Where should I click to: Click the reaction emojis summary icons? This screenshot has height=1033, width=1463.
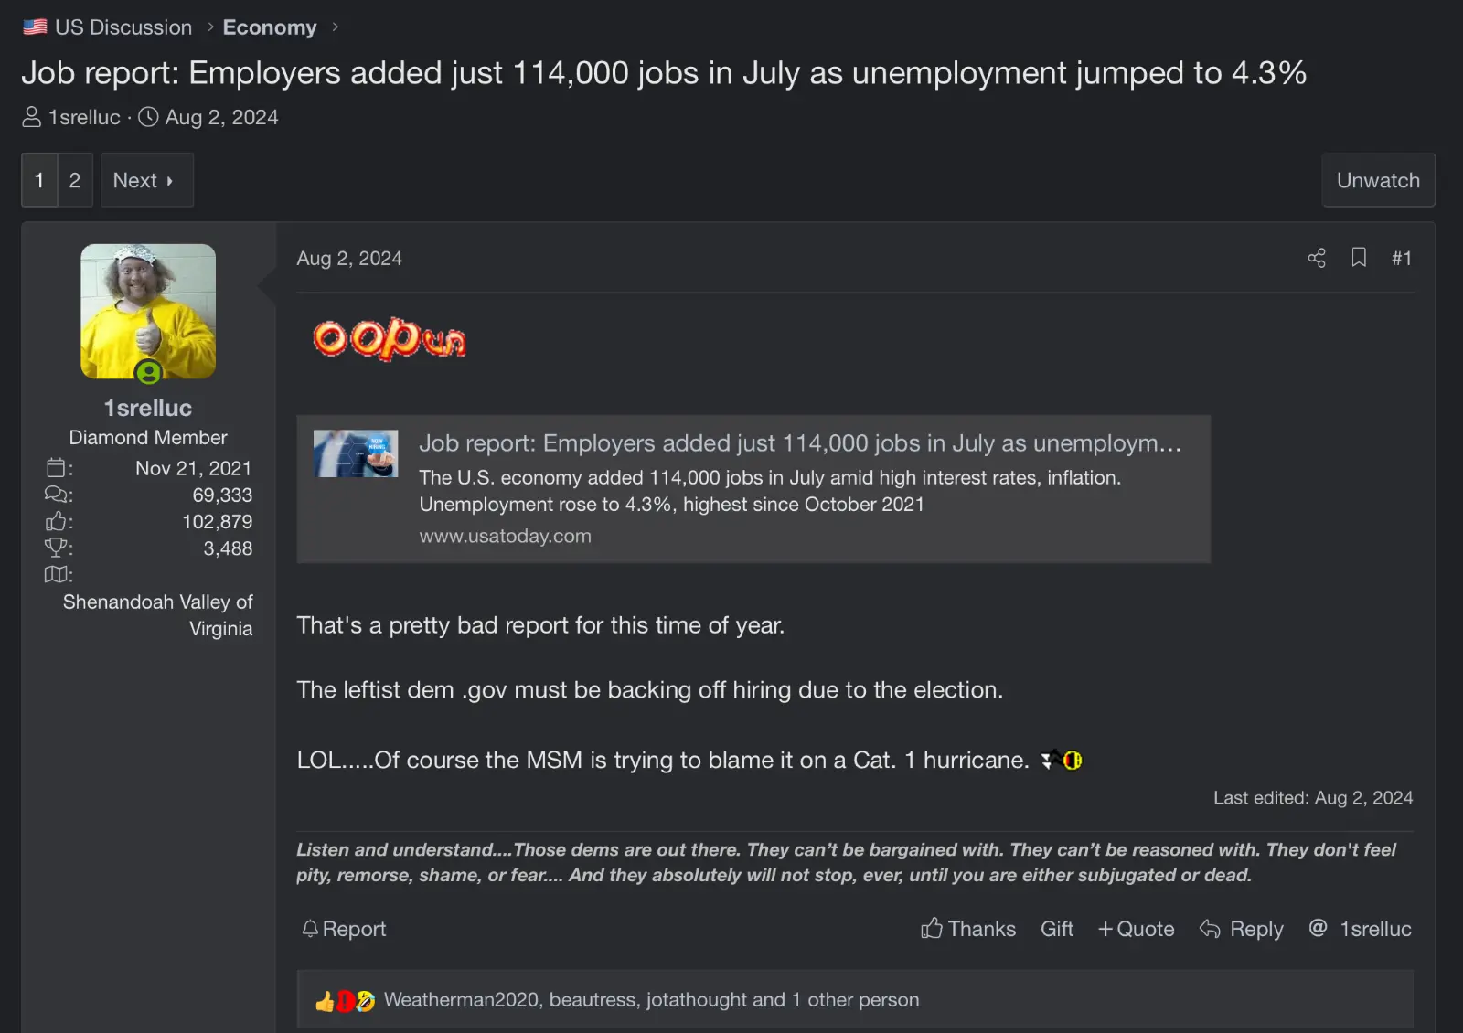tap(345, 1001)
